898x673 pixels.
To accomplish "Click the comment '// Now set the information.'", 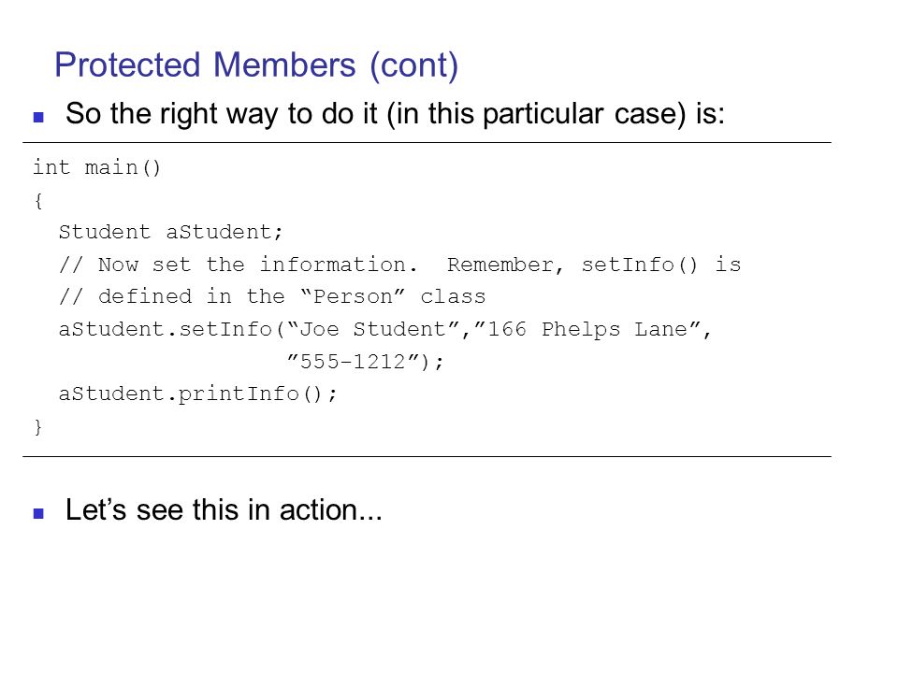I will point(239,265).
